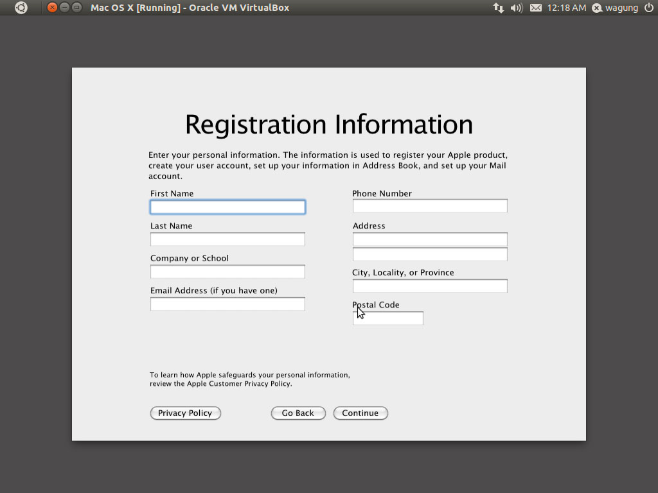Open the power session menu icon
658x493 pixels.
649,8
